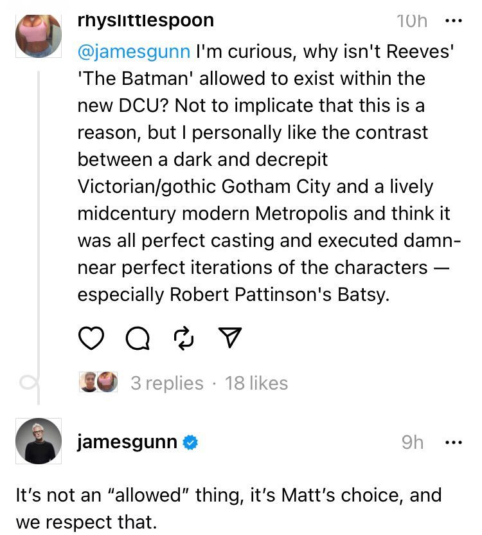Open jamesgunn's "Matt's choice" reply text
This screenshot has height=535, width=482.
[229, 508]
